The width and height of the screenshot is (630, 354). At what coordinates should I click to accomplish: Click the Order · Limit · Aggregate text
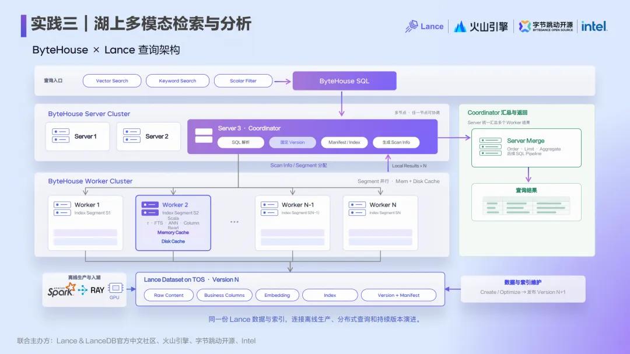point(534,149)
